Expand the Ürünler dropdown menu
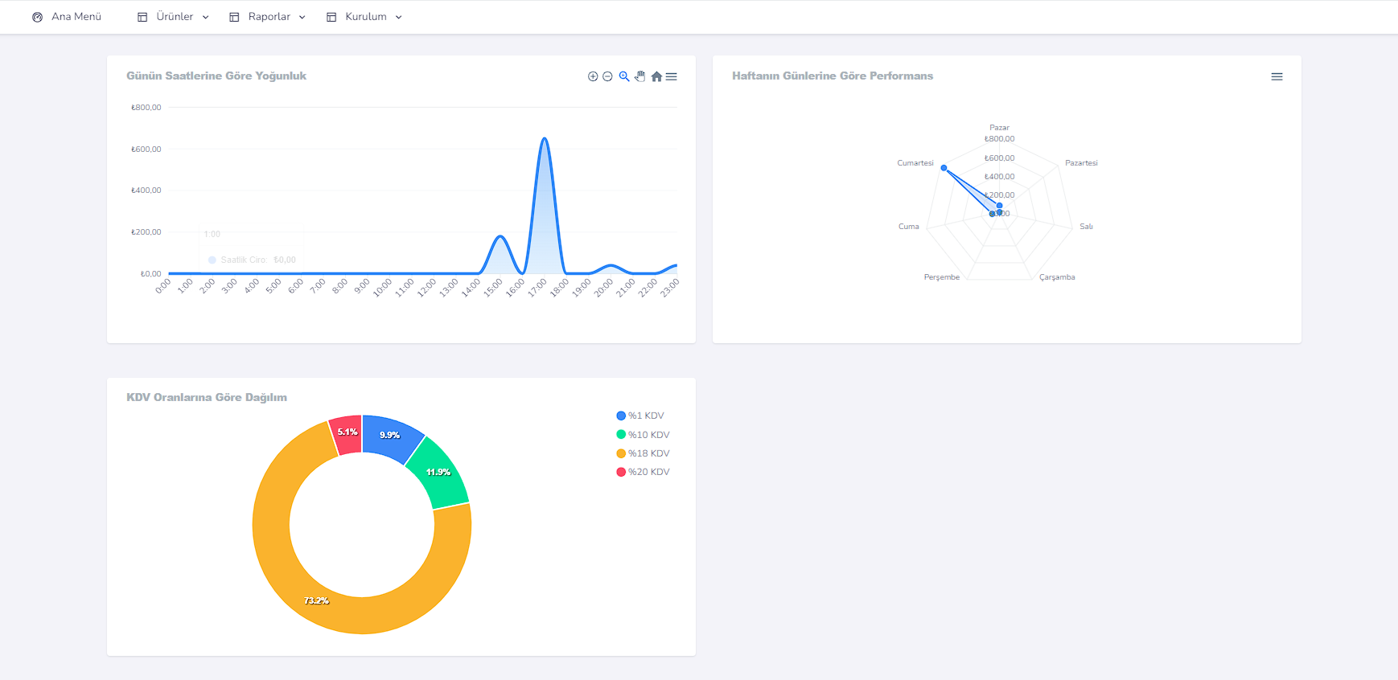 [x=174, y=17]
